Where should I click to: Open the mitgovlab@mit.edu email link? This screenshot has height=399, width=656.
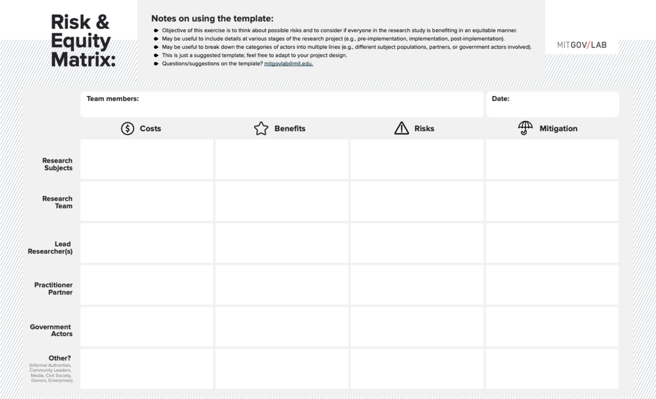[287, 64]
